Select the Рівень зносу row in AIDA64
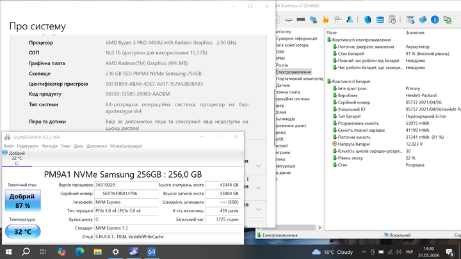The height and width of the screenshot is (259, 461). tap(393, 158)
